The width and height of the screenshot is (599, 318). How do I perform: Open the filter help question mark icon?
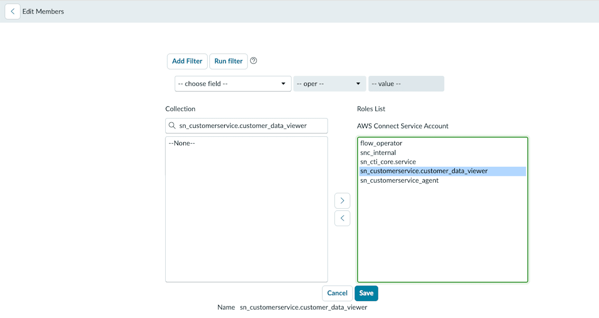(x=254, y=61)
